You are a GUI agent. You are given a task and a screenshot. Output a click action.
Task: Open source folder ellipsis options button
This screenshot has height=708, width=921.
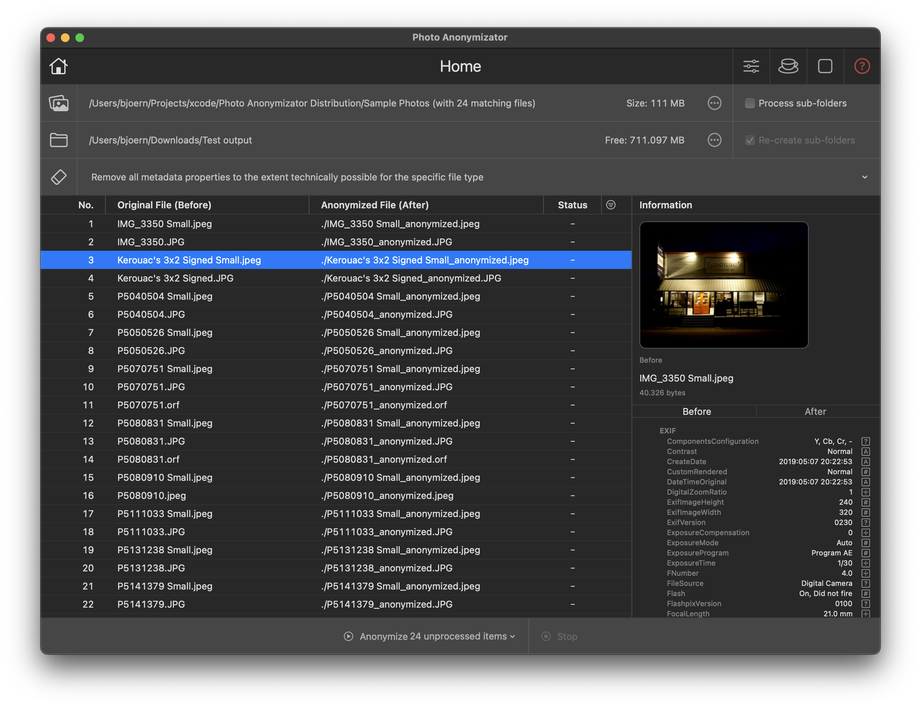coord(714,103)
